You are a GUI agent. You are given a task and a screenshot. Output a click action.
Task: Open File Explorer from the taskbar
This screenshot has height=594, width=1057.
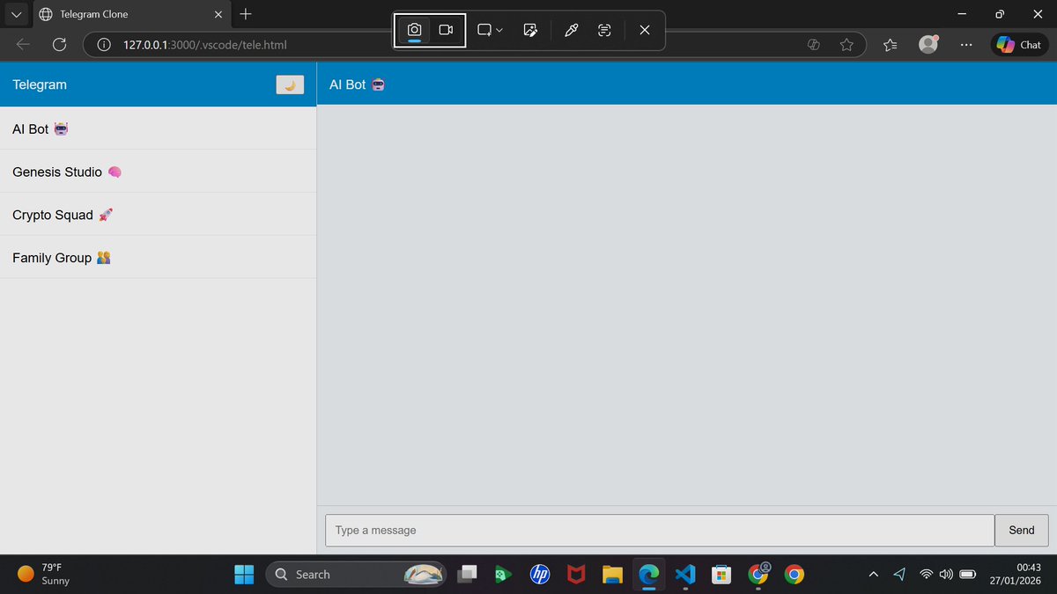613,575
